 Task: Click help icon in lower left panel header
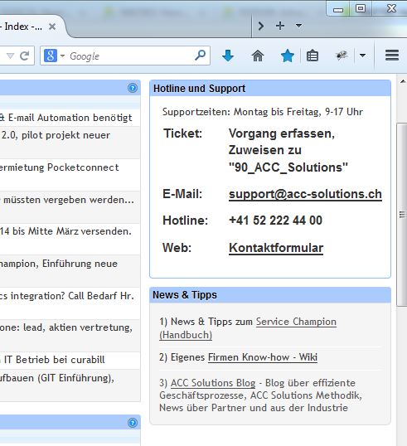[x=133, y=423]
